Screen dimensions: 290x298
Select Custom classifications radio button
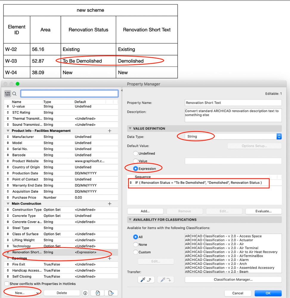(x=135, y=252)
